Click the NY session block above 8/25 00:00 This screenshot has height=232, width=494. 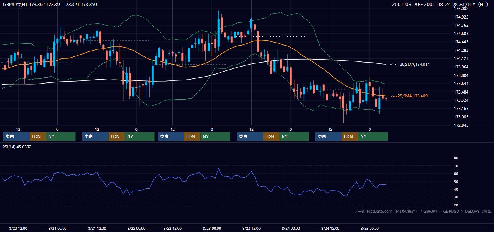coord(373,136)
